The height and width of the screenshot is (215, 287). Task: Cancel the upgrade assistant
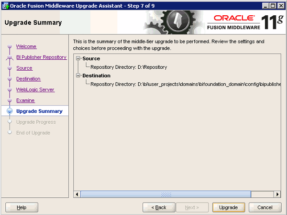265,207
